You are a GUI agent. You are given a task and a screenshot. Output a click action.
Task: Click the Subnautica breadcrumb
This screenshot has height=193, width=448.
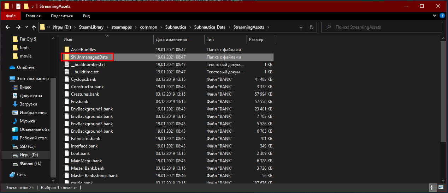[175, 27]
